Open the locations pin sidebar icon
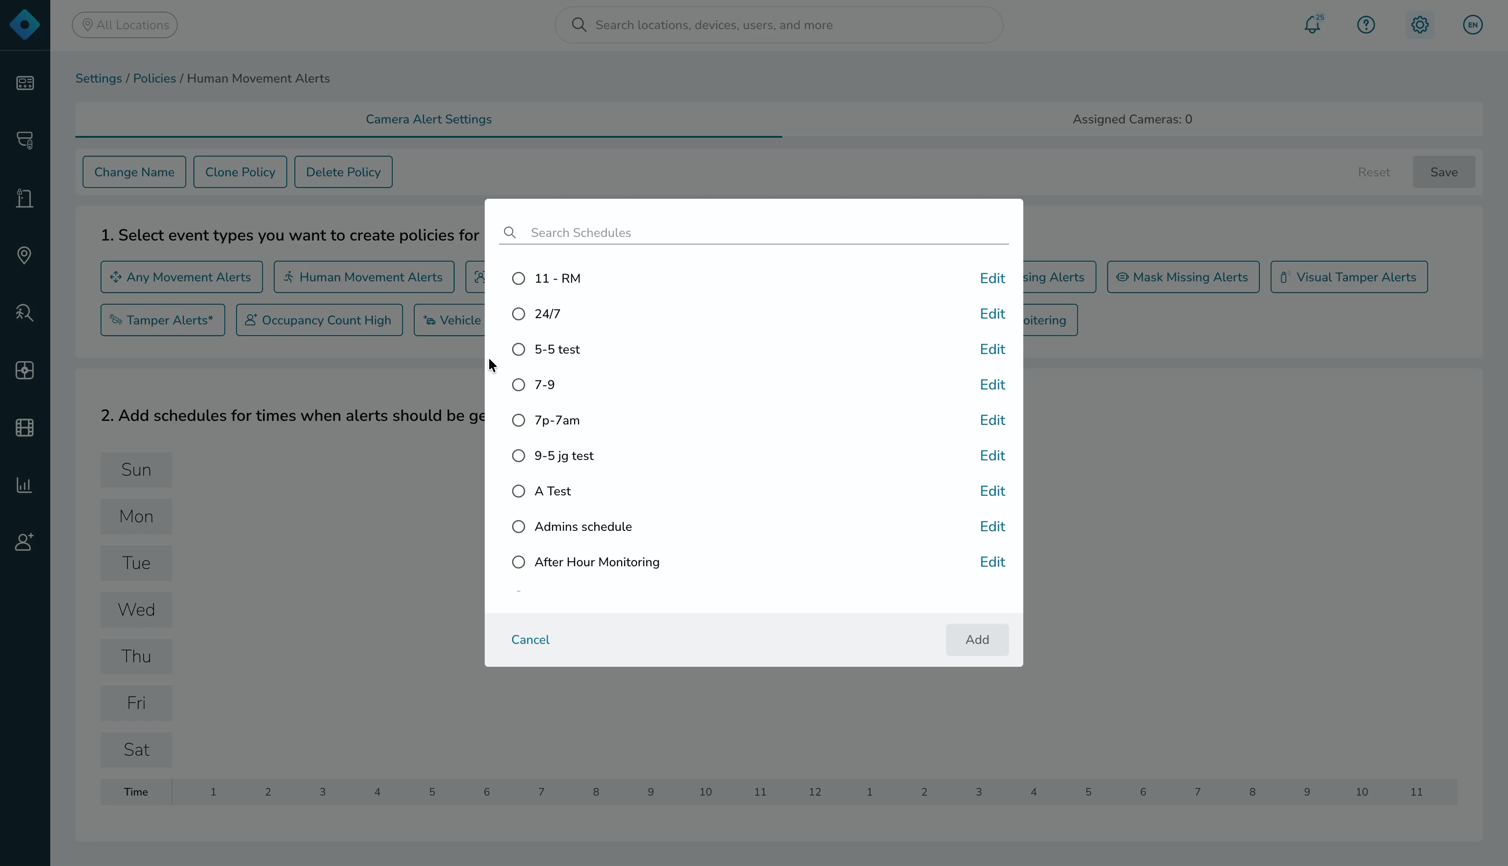The image size is (1508, 866). point(24,255)
